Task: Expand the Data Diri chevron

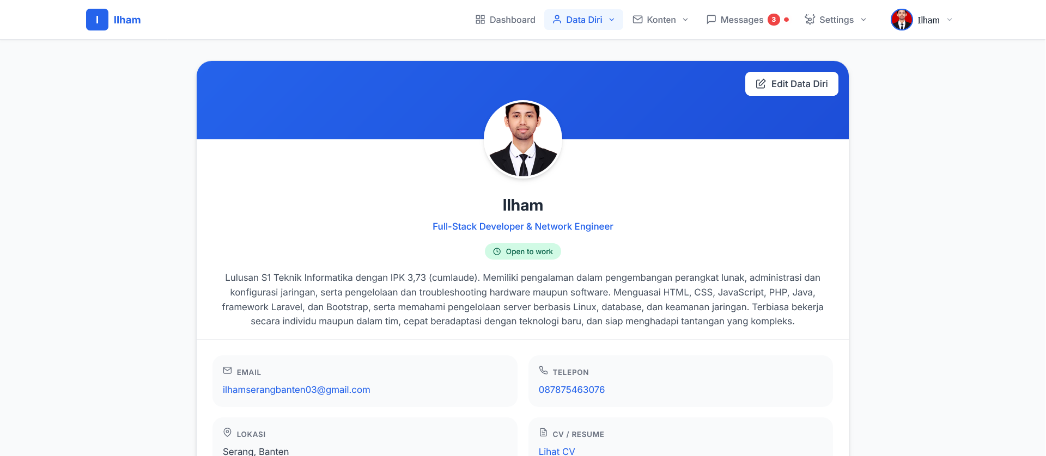Action: coord(612,20)
